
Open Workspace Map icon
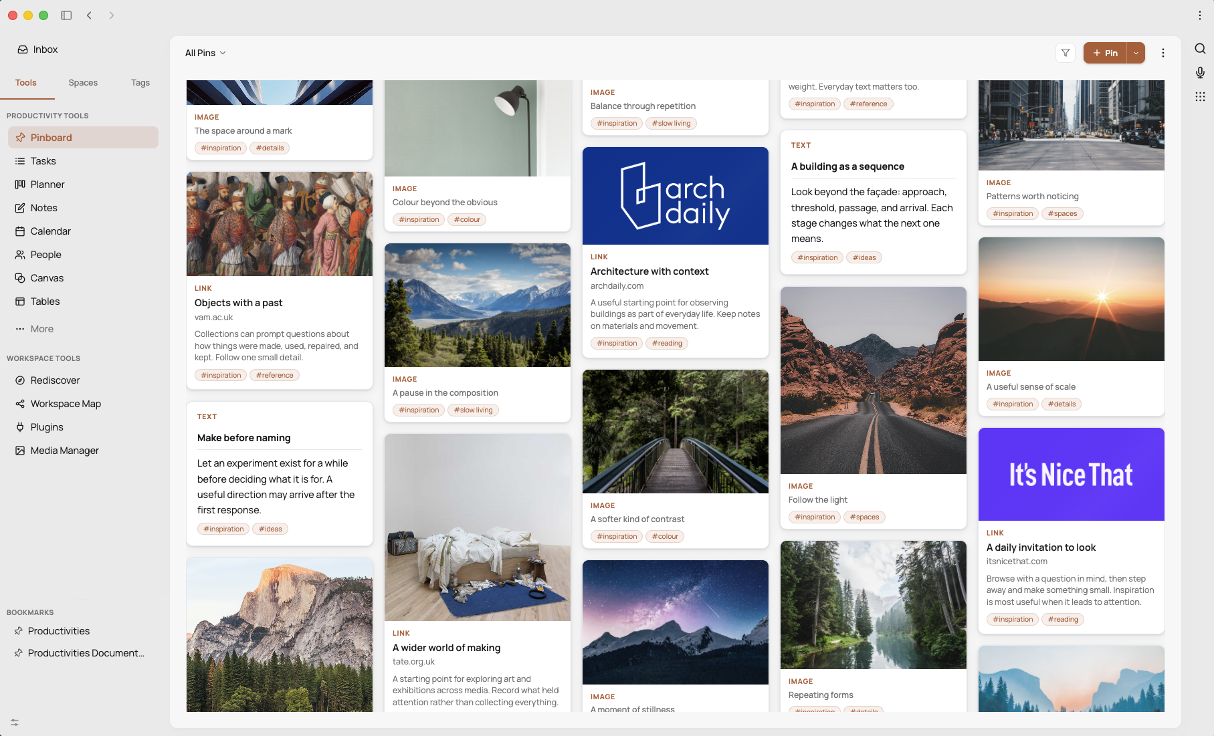pyautogui.click(x=20, y=404)
